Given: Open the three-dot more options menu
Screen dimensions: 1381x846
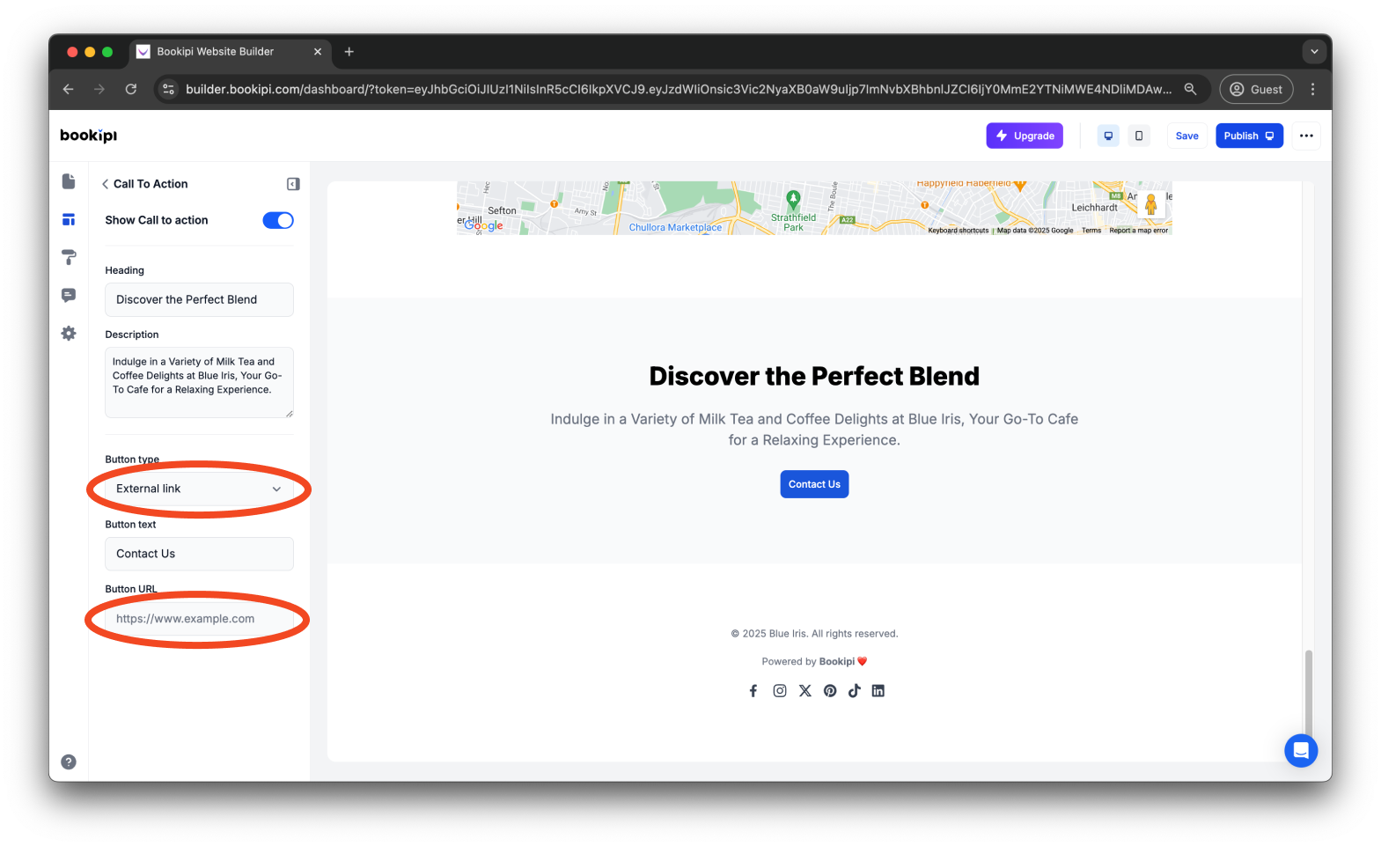Looking at the screenshot, I should 1306,136.
